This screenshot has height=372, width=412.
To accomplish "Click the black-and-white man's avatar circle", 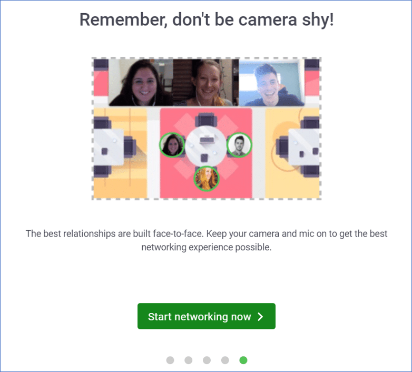I will coord(239,145).
